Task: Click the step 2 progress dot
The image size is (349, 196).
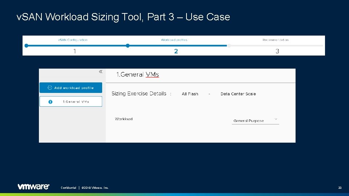Action: (x=128, y=46)
